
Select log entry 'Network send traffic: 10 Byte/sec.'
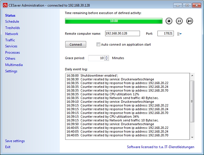coord(113,121)
